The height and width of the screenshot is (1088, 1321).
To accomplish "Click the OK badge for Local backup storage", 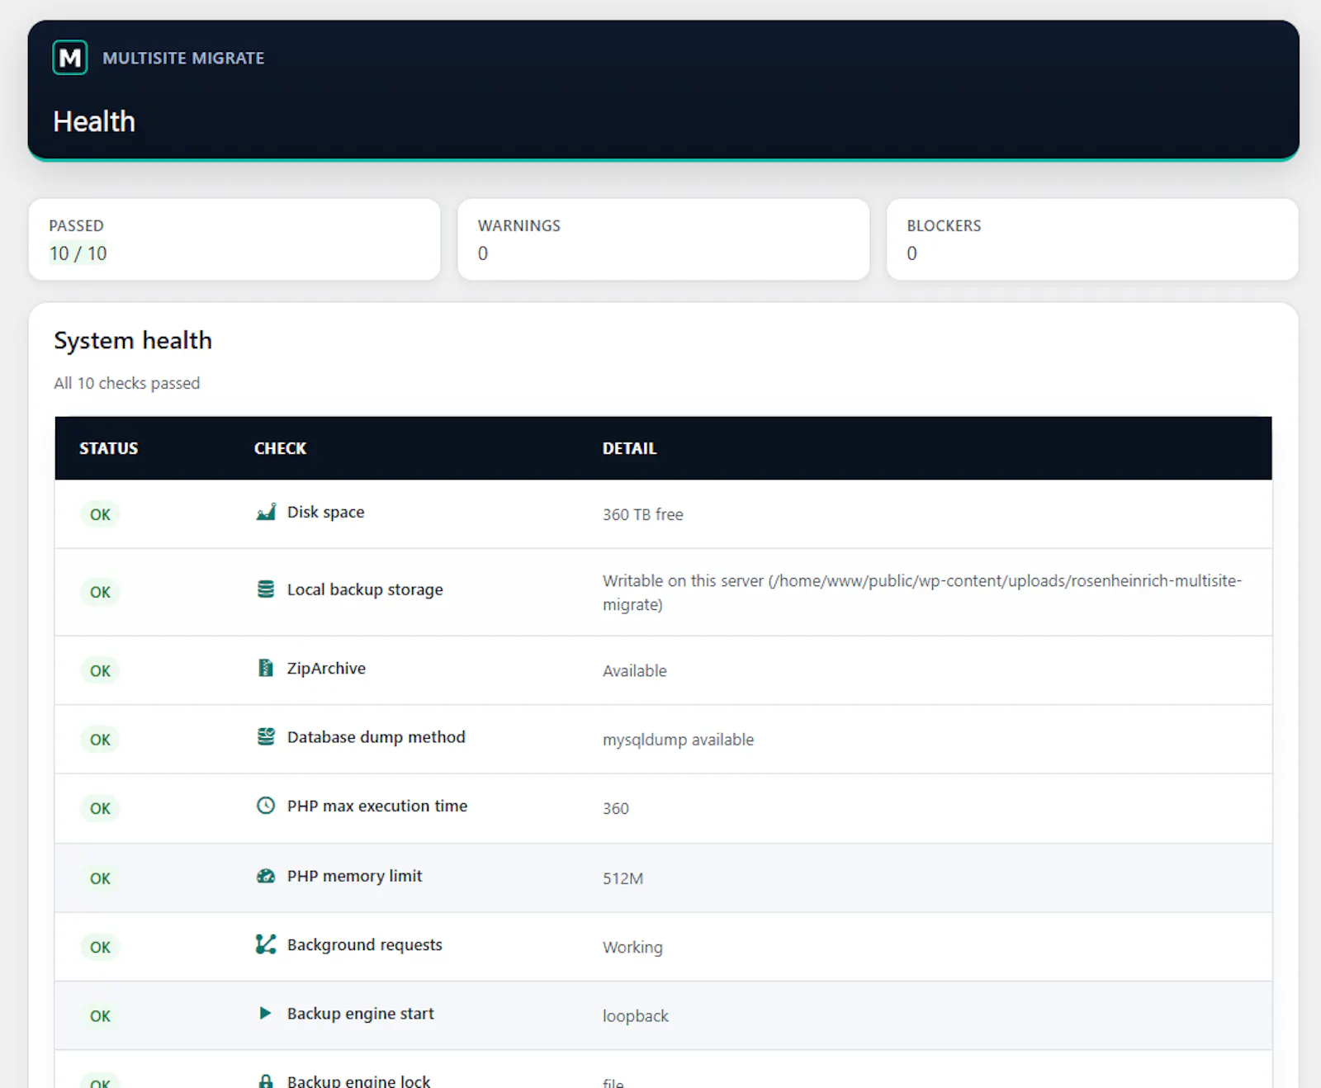I will coord(100,592).
